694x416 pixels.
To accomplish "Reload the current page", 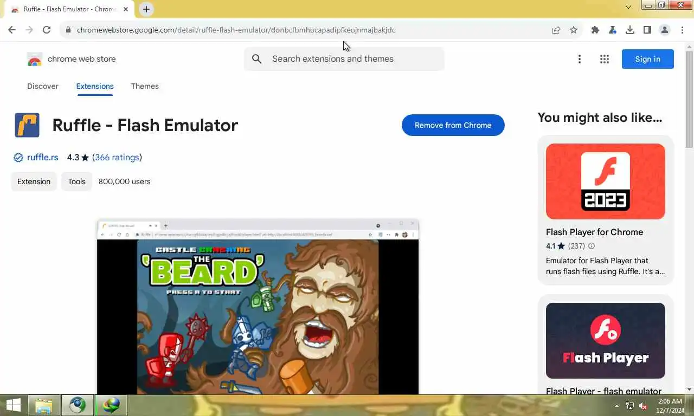I will [47, 30].
